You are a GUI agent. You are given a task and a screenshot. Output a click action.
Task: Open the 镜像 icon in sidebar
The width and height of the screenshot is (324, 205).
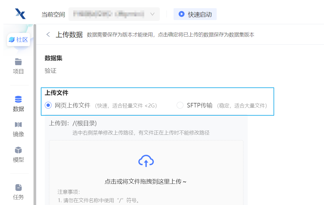pyautogui.click(x=18, y=125)
